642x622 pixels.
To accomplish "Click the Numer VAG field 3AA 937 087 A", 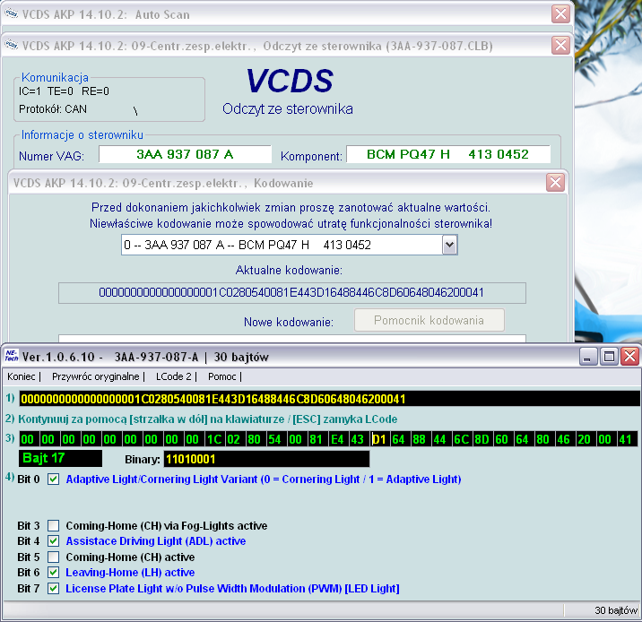I will [185, 154].
